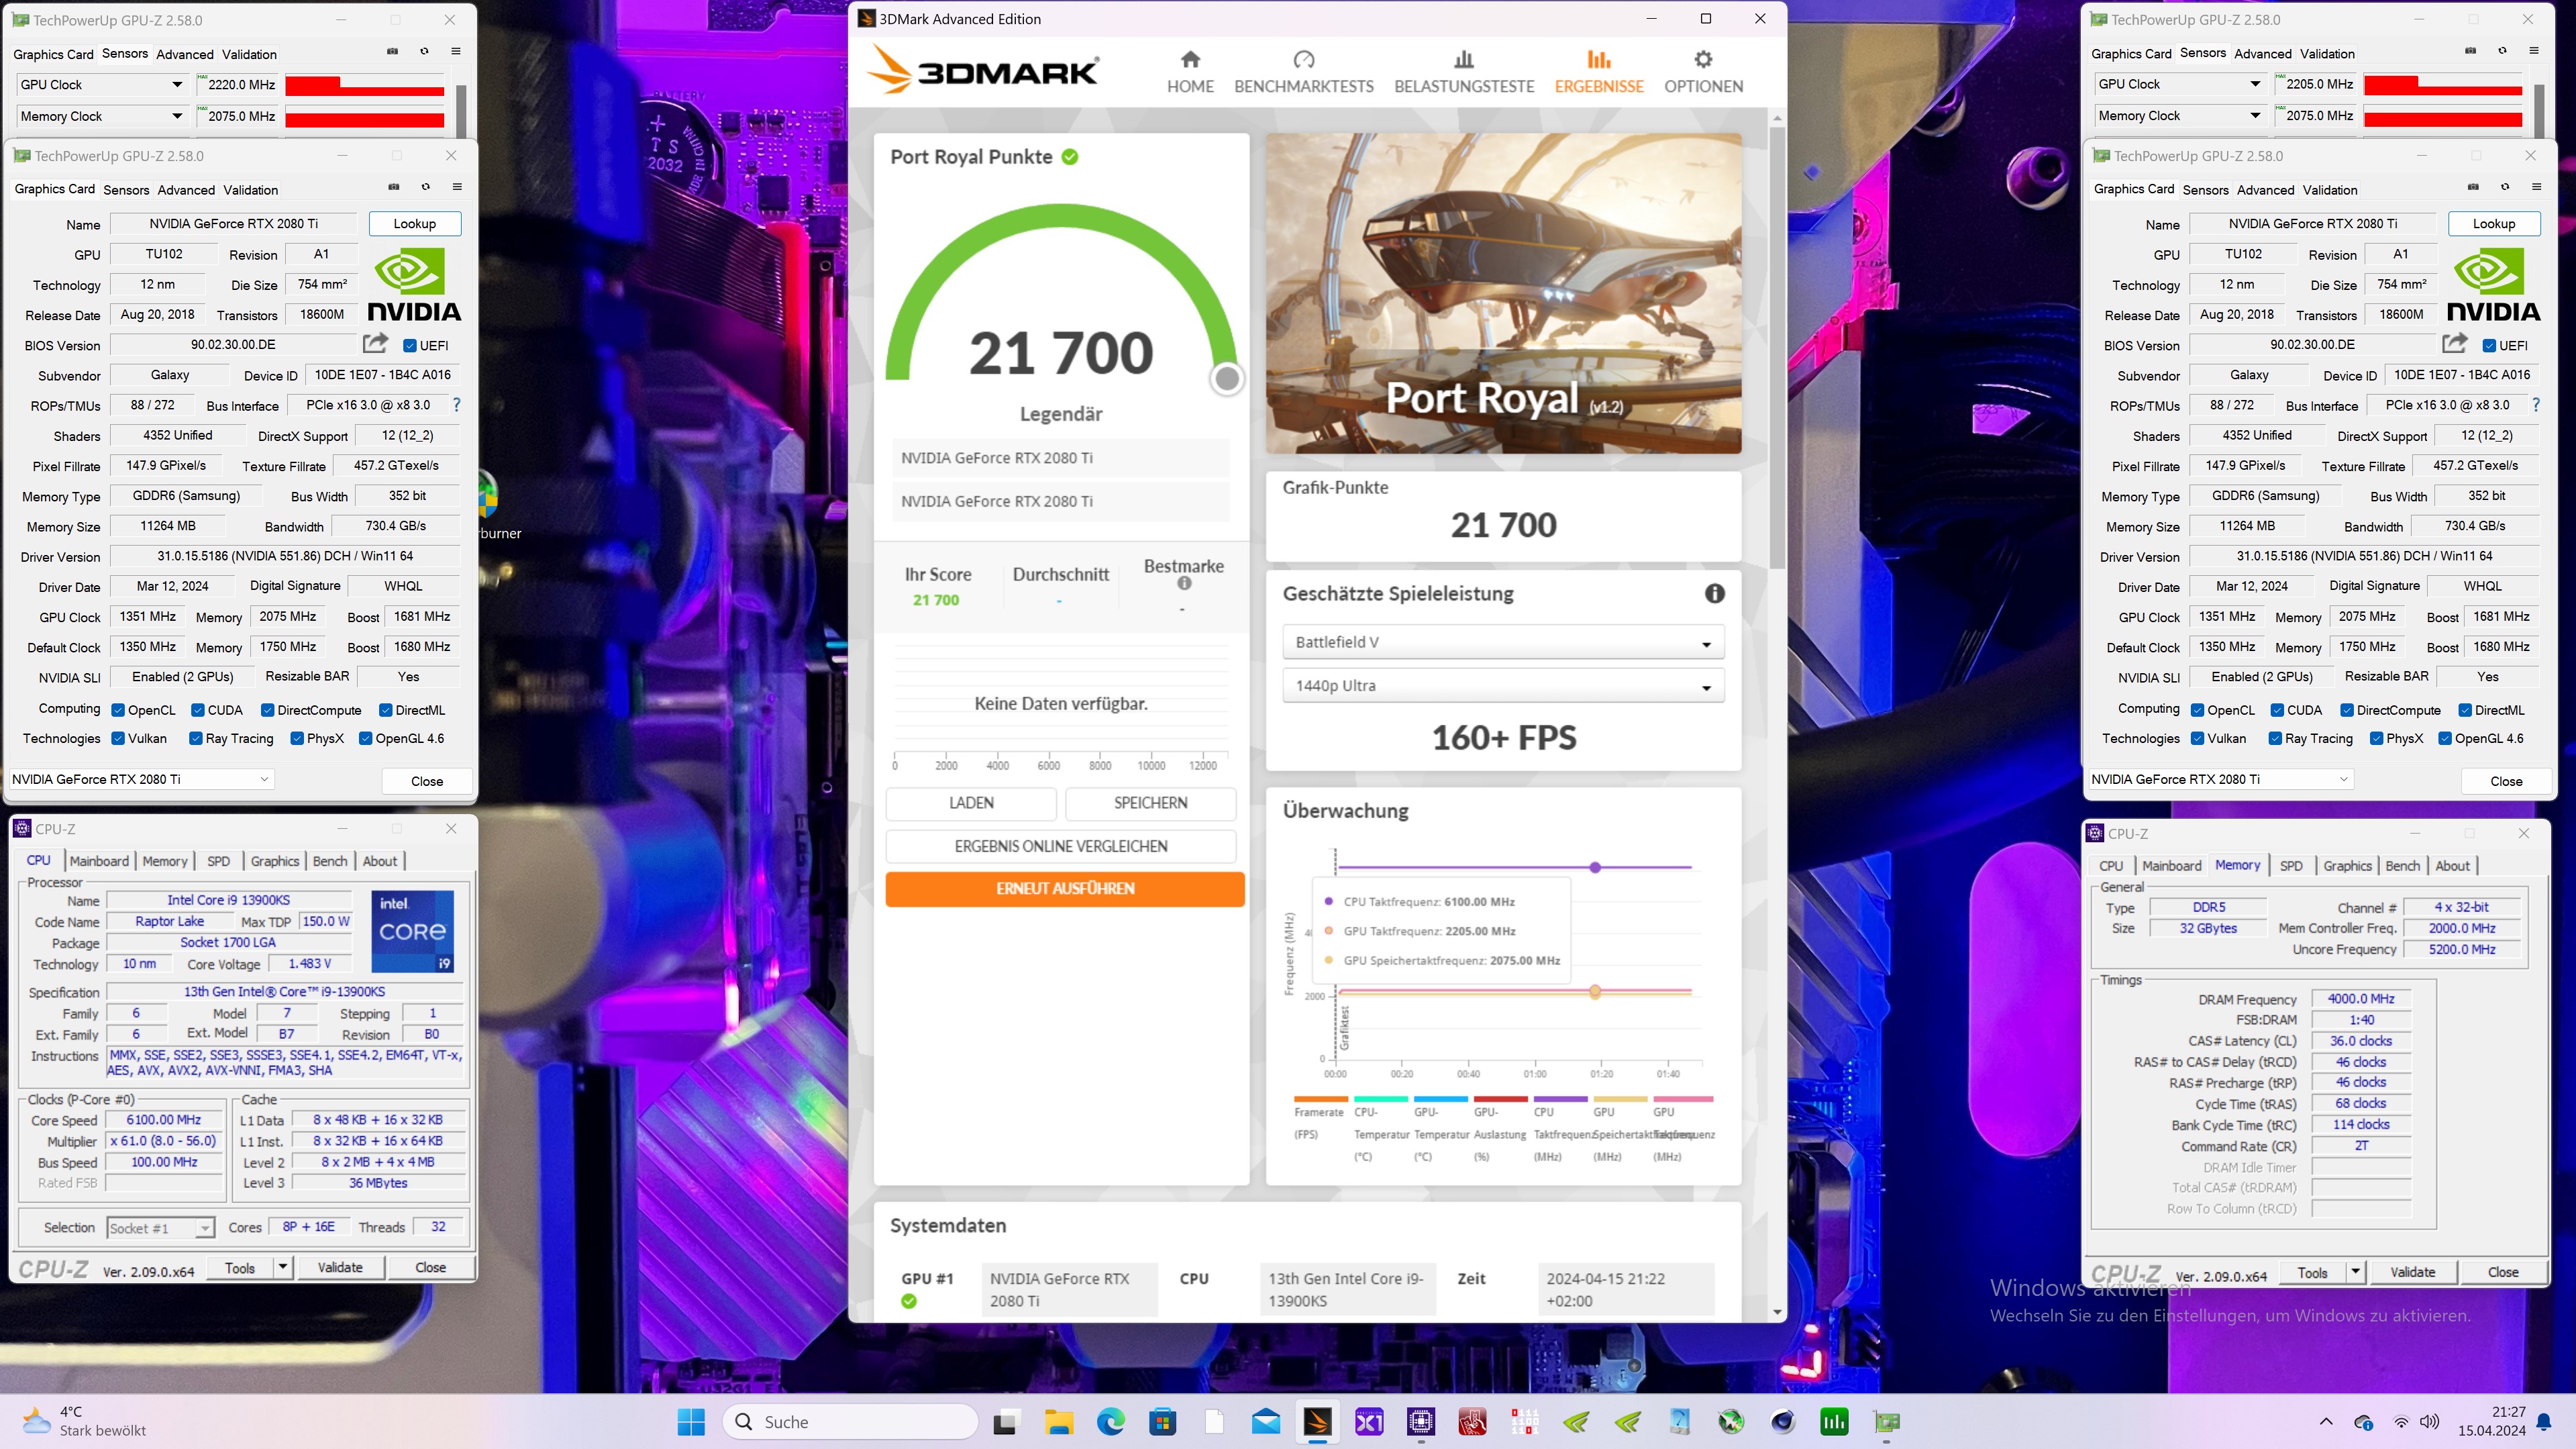This screenshot has width=2576, height=1449.
Task: Click the green Port Royal validation checkmark
Action: [x=1070, y=157]
